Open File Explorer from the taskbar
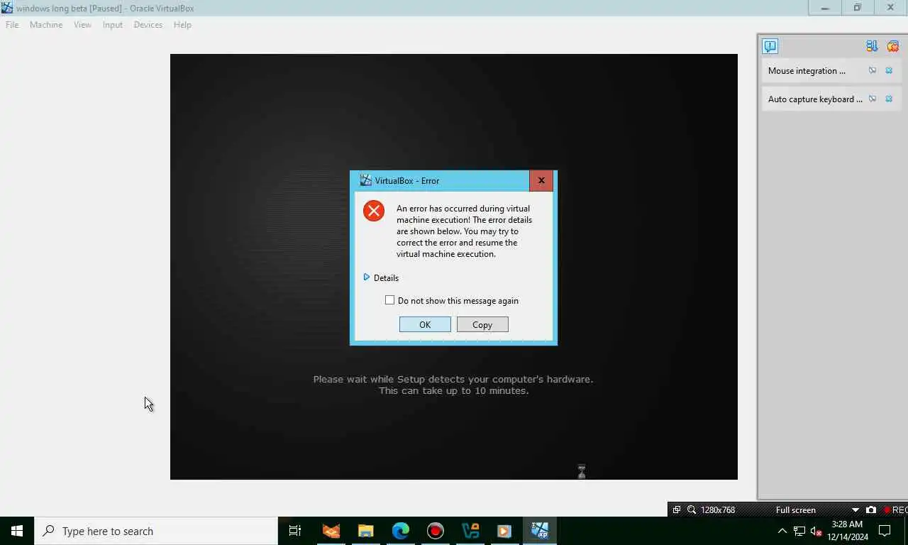908x545 pixels. pos(365,531)
